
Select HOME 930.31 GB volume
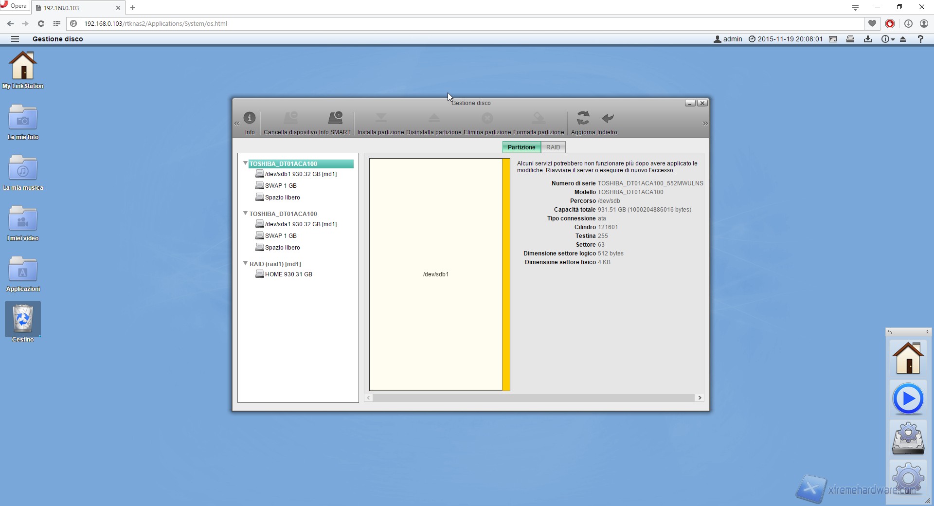288,274
